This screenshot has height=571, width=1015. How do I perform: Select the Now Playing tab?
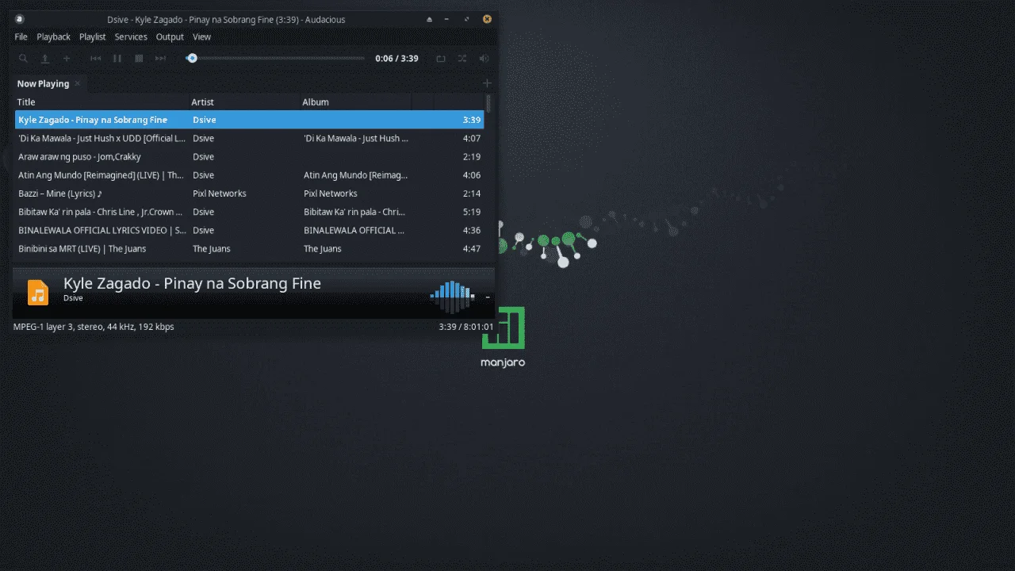click(43, 83)
